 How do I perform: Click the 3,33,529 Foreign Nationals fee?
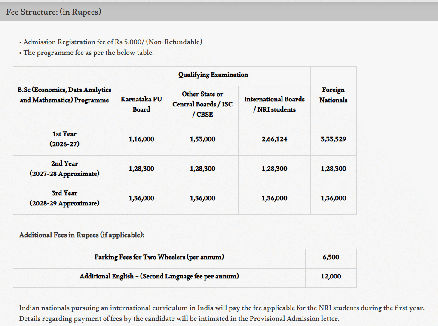click(x=333, y=139)
